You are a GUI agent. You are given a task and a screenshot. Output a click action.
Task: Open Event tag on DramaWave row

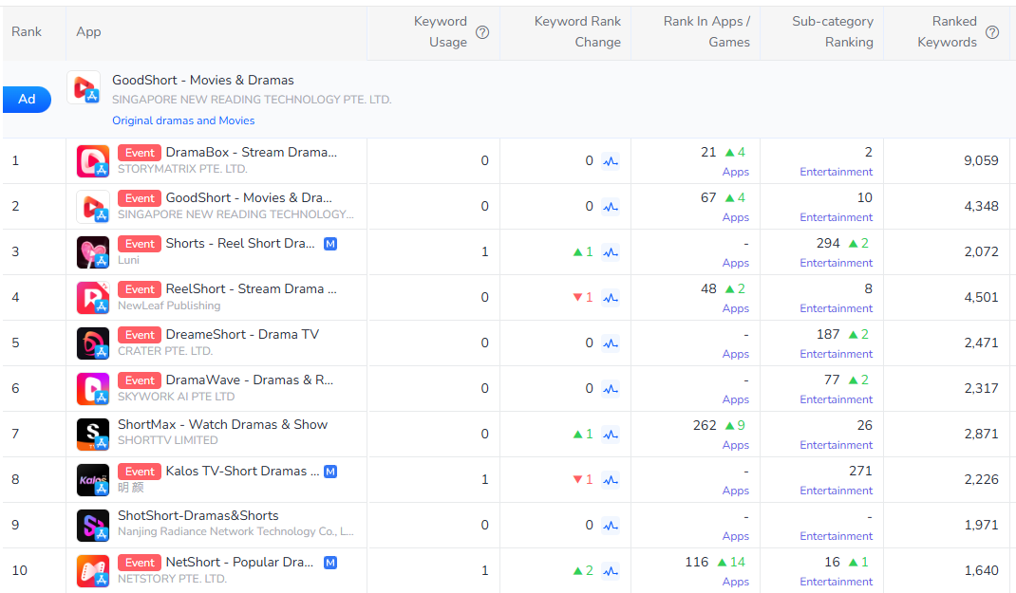(x=140, y=380)
